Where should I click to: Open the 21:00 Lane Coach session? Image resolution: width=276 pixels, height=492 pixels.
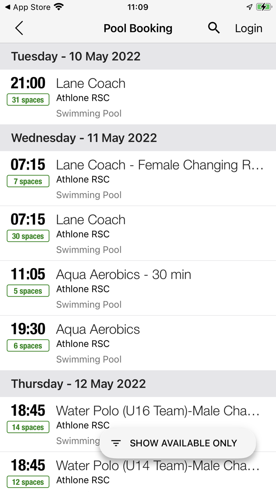[x=138, y=97]
